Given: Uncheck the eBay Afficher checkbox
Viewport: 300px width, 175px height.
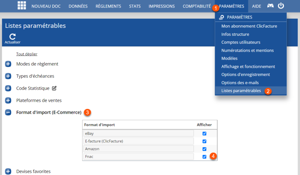Looking at the screenshot, I should click(204, 134).
